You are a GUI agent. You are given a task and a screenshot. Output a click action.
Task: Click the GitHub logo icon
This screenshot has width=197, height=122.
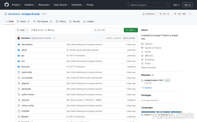pyautogui.click(x=7, y=5)
